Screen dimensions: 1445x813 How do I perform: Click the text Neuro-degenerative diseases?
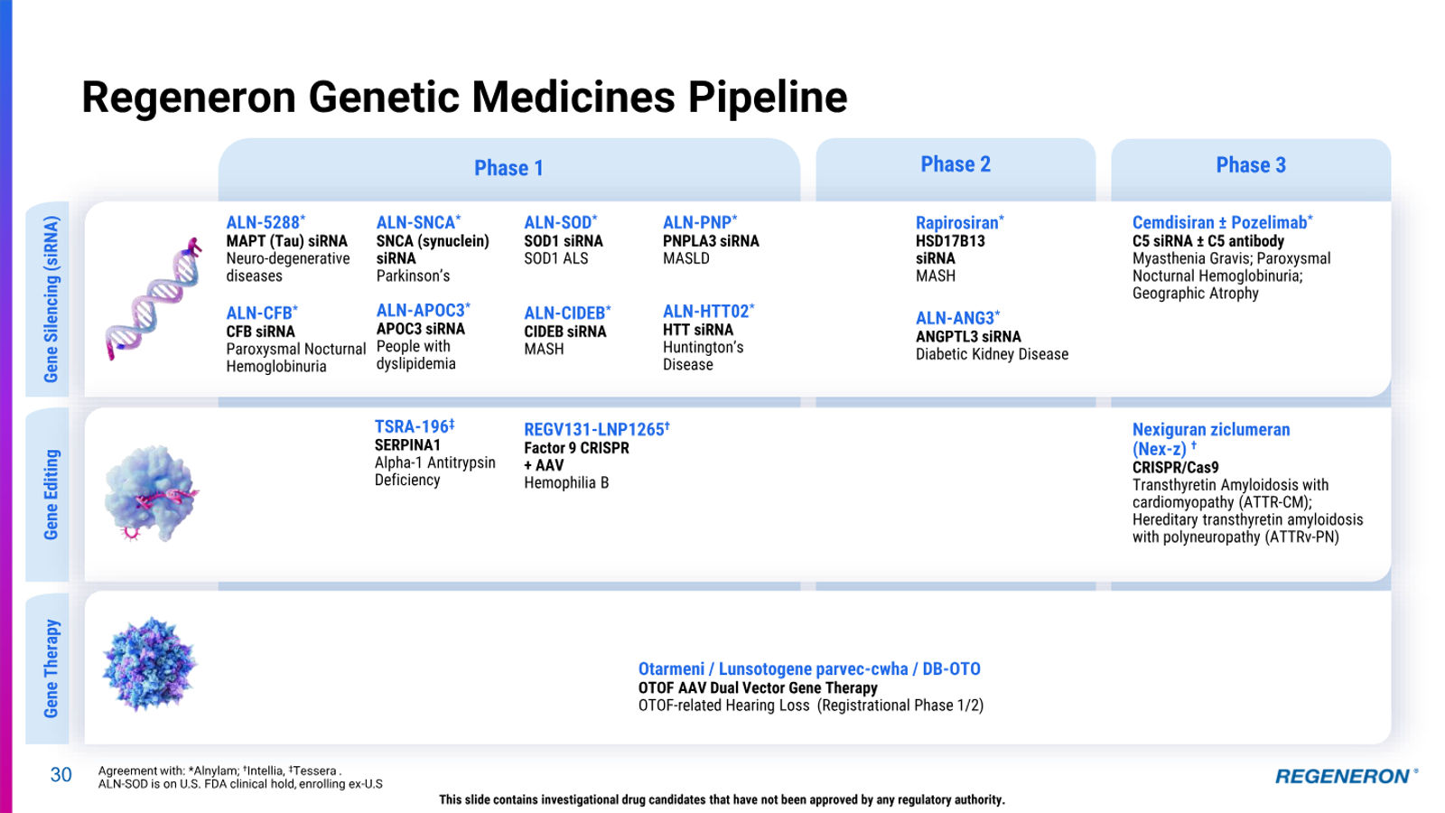click(x=287, y=266)
